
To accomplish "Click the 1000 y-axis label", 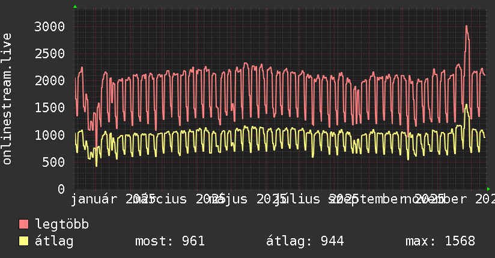I will point(50,135).
